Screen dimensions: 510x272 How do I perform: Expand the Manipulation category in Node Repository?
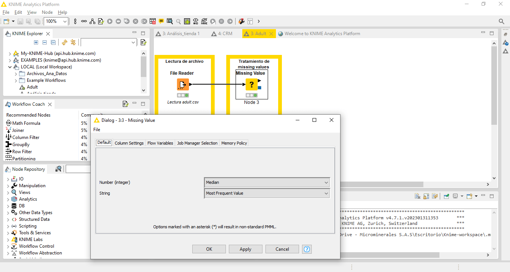[x=8, y=186]
